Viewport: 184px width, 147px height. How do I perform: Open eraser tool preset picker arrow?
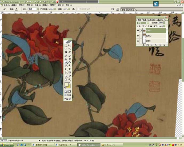click(7, 9)
